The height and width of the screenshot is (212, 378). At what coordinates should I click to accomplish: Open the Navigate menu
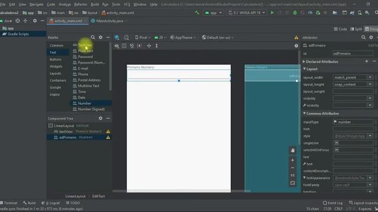(x=37, y=4)
